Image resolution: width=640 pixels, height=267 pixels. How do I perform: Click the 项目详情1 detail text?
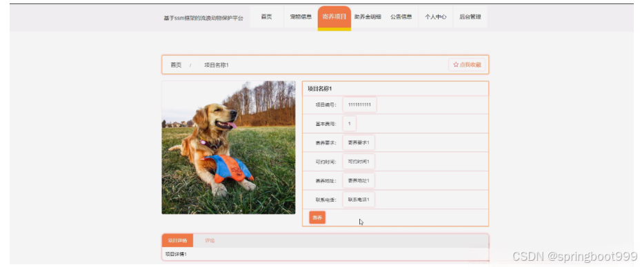[x=176, y=254]
